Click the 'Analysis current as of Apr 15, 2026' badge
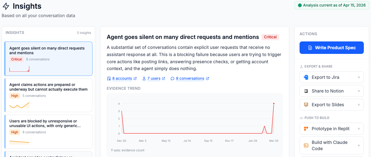The width and height of the screenshot is (371, 157). (332, 5)
